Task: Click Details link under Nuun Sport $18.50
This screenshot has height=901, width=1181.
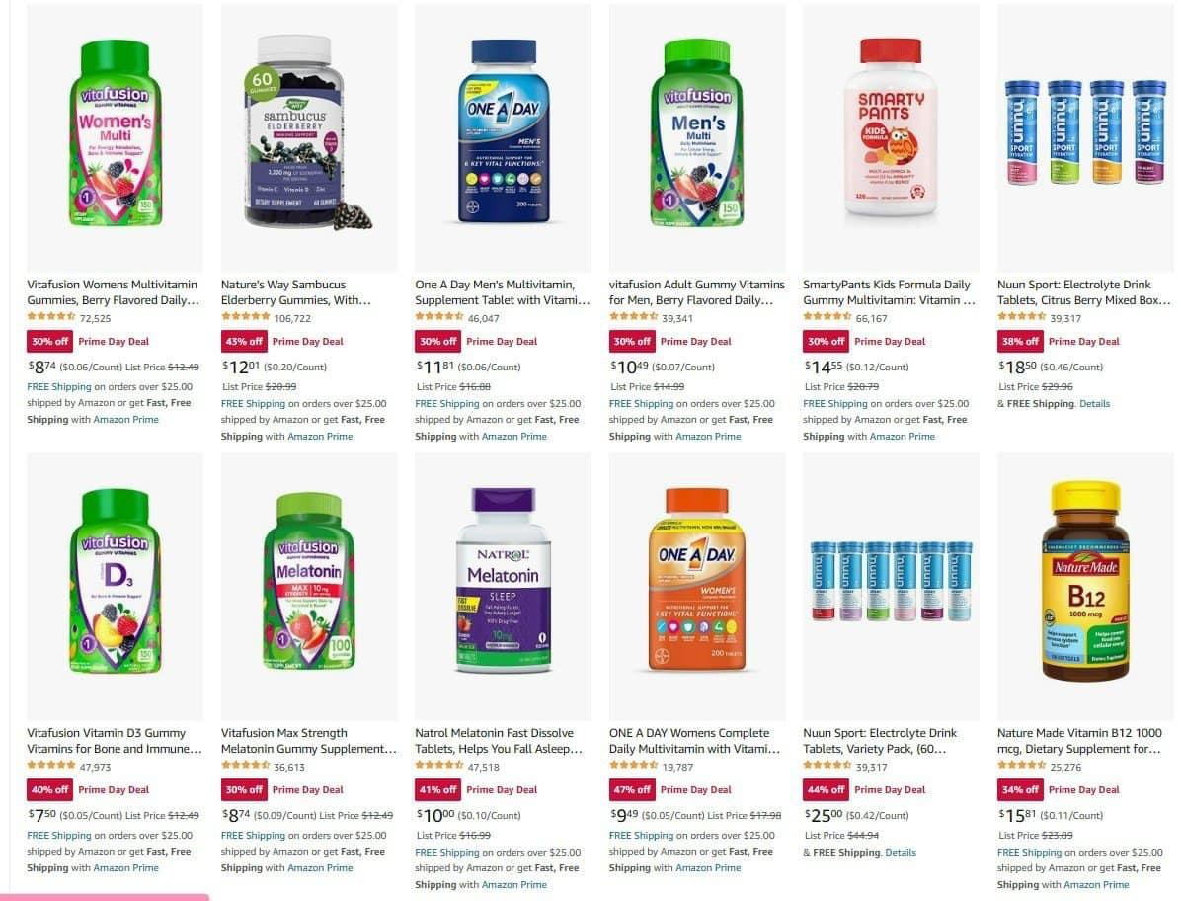Action: pos(1094,404)
